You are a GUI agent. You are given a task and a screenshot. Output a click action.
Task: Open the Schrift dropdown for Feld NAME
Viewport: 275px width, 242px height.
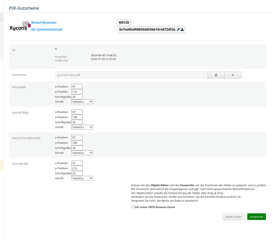click(82, 102)
